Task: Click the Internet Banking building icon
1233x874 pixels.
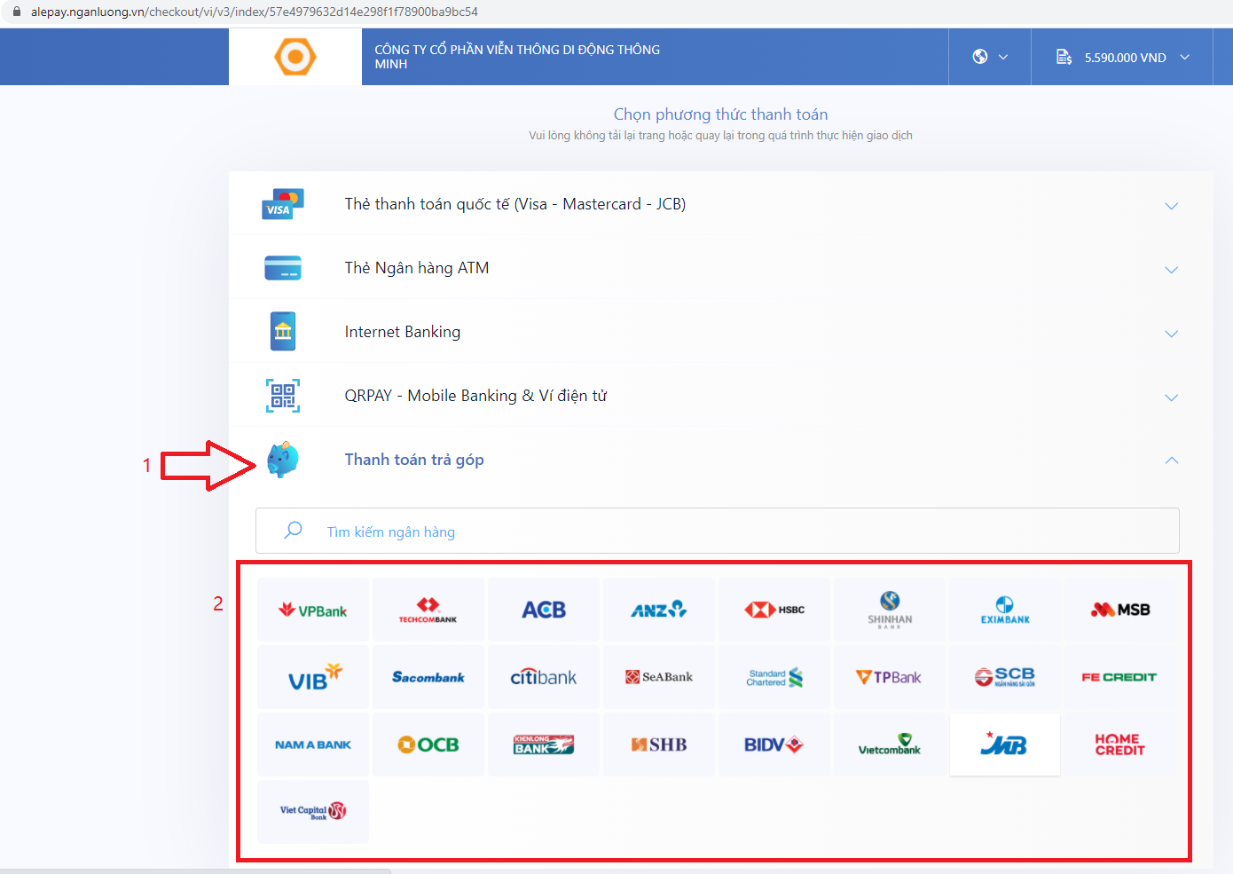Action: click(x=283, y=332)
